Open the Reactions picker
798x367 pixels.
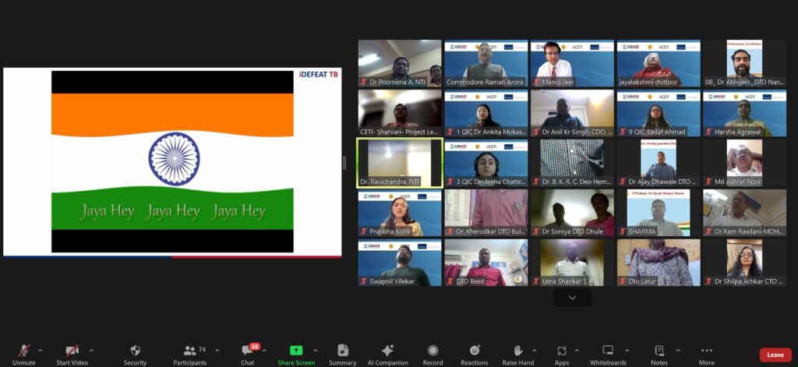click(474, 352)
